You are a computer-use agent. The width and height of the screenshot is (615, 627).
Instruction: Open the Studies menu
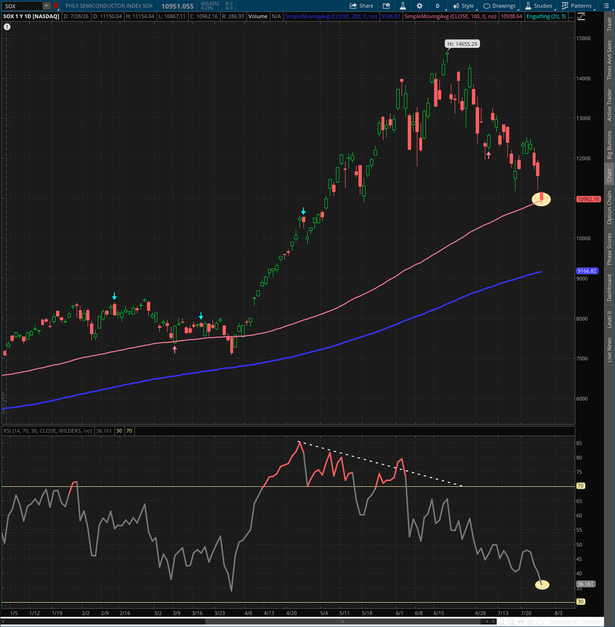539,6
